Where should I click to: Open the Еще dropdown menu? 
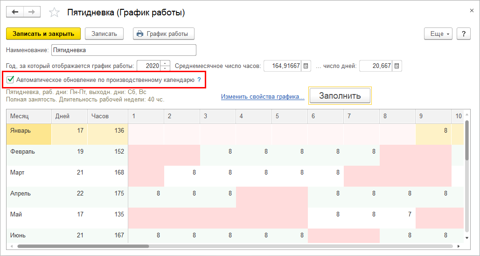pos(438,34)
